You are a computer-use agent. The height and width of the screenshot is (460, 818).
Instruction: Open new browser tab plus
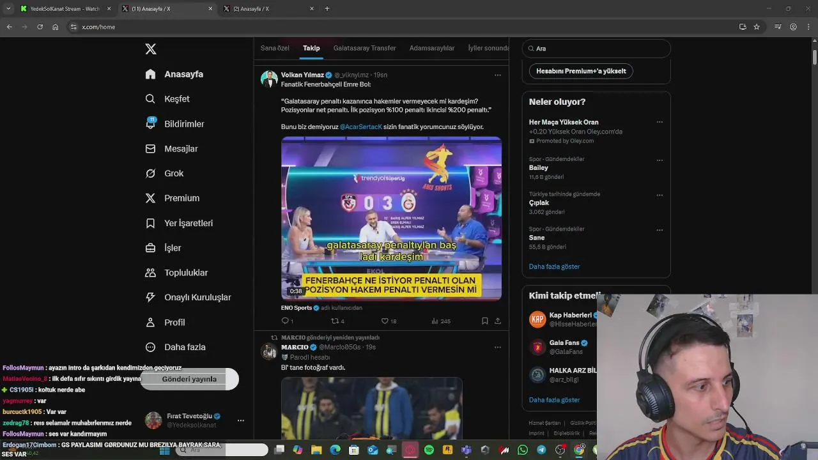coord(327,9)
